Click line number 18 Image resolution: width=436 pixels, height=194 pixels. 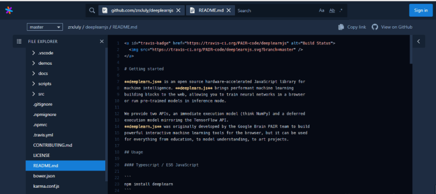click(117, 152)
